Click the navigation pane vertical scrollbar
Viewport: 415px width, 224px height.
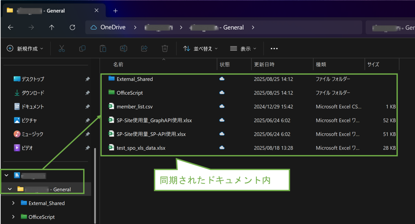click(95, 186)
